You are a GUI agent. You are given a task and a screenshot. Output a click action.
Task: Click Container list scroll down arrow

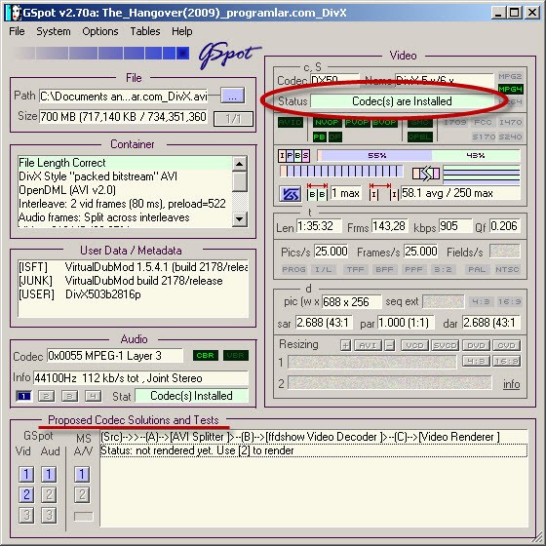point(240,219)
